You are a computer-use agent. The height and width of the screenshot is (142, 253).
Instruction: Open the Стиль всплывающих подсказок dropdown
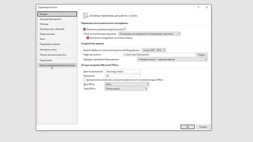(149, 34)
